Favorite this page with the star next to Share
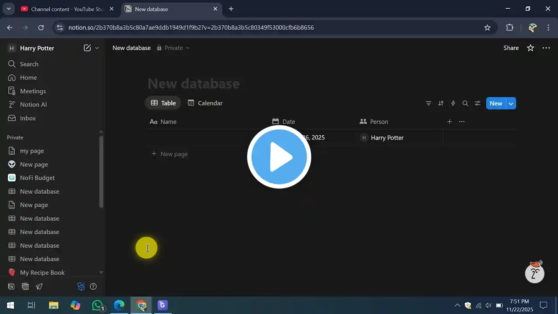 531,48
